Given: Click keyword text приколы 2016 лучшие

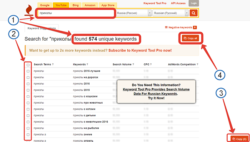Looking at the screenshot, I should tap(87, 71).
